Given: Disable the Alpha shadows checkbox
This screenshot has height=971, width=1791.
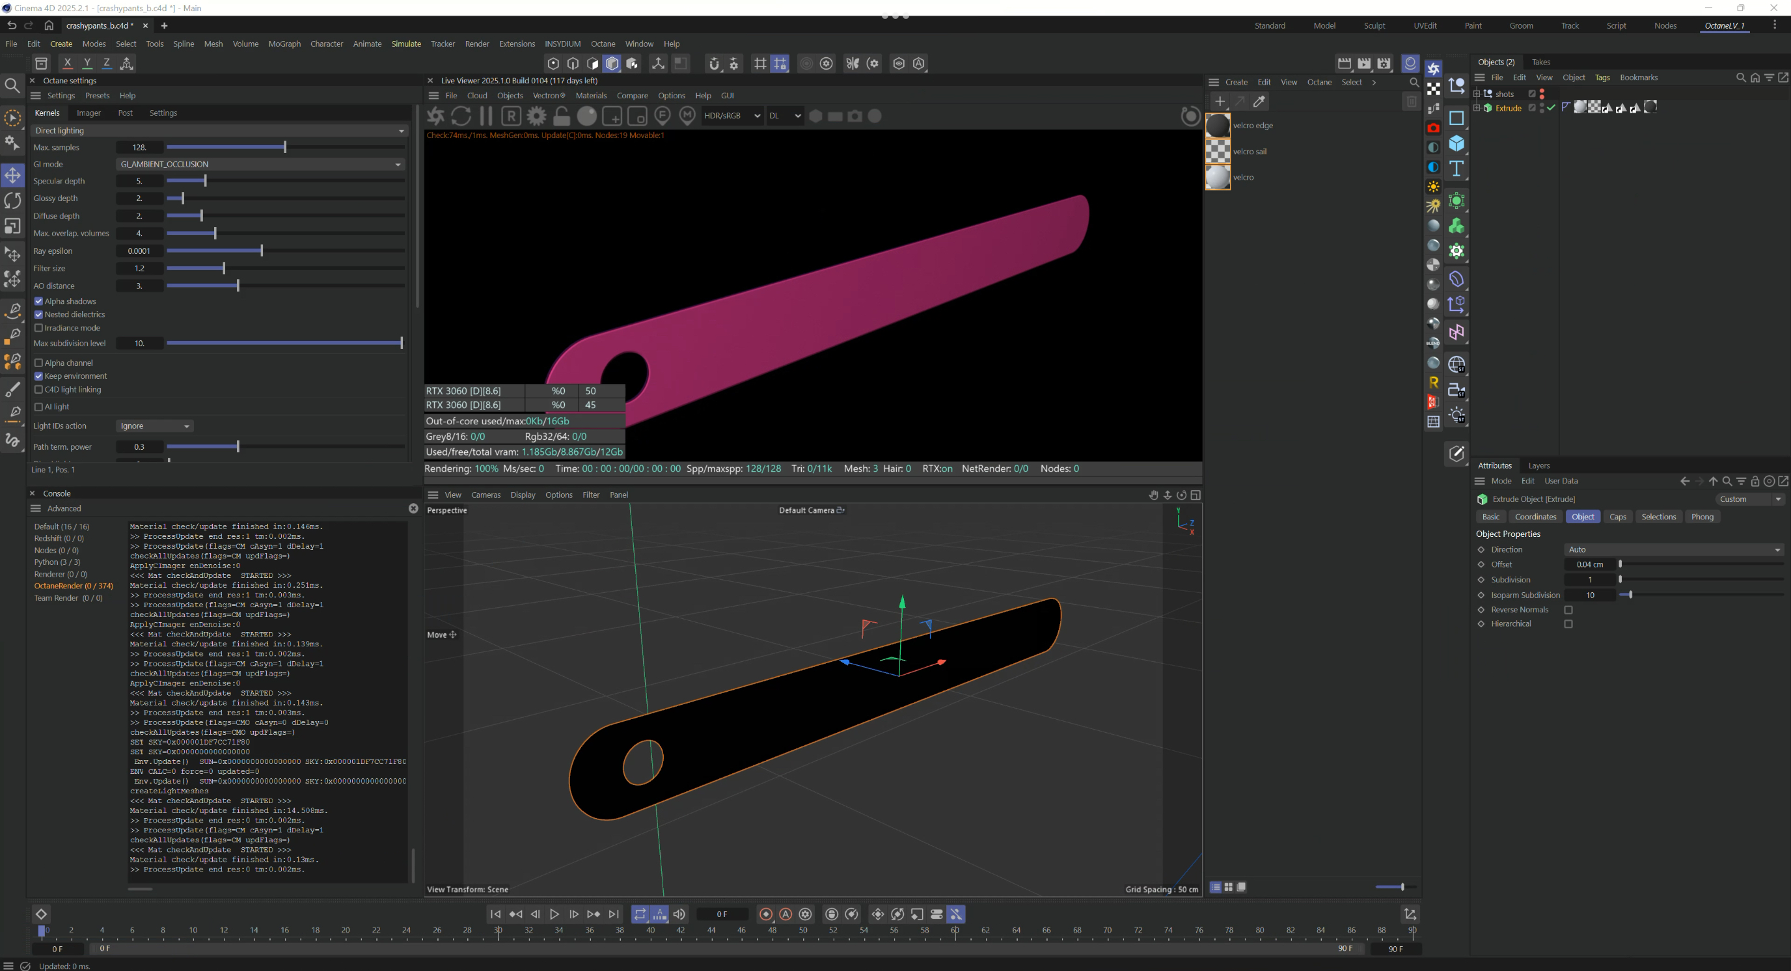Looking at the screenshot, I should coord(39,301).
